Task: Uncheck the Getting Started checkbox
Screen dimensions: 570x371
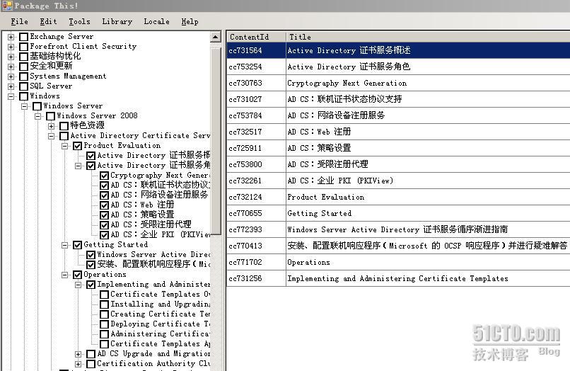Action: pos(77,245)
